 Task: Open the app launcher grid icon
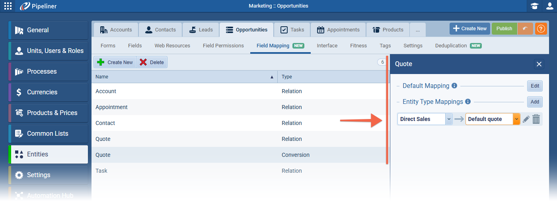point(8,6)
